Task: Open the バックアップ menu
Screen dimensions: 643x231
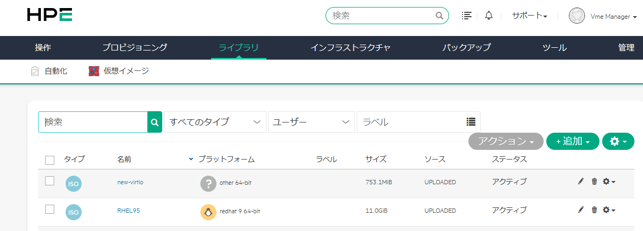Action: click(x=466, y=47)
